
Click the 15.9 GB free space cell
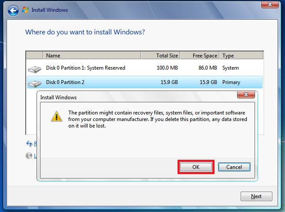click(x=208, y=82)
